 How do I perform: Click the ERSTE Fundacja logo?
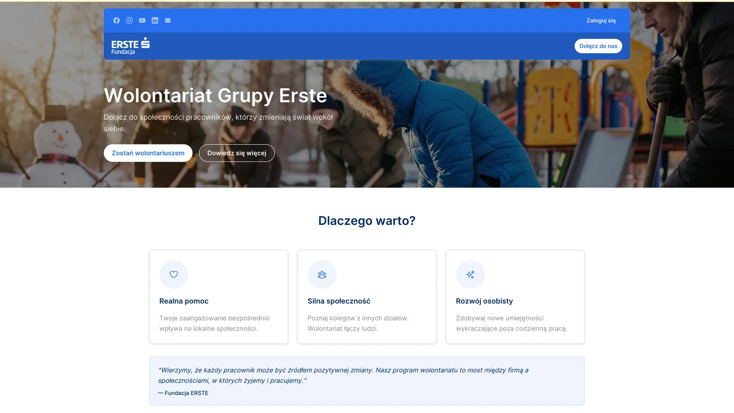(130, 46)
